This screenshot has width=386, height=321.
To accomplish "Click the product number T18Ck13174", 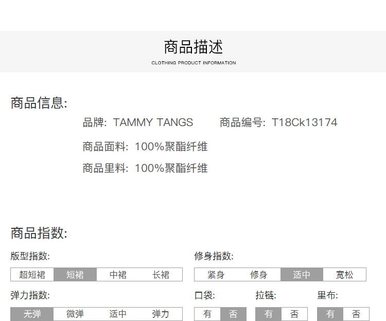I will tap(304, 122).
